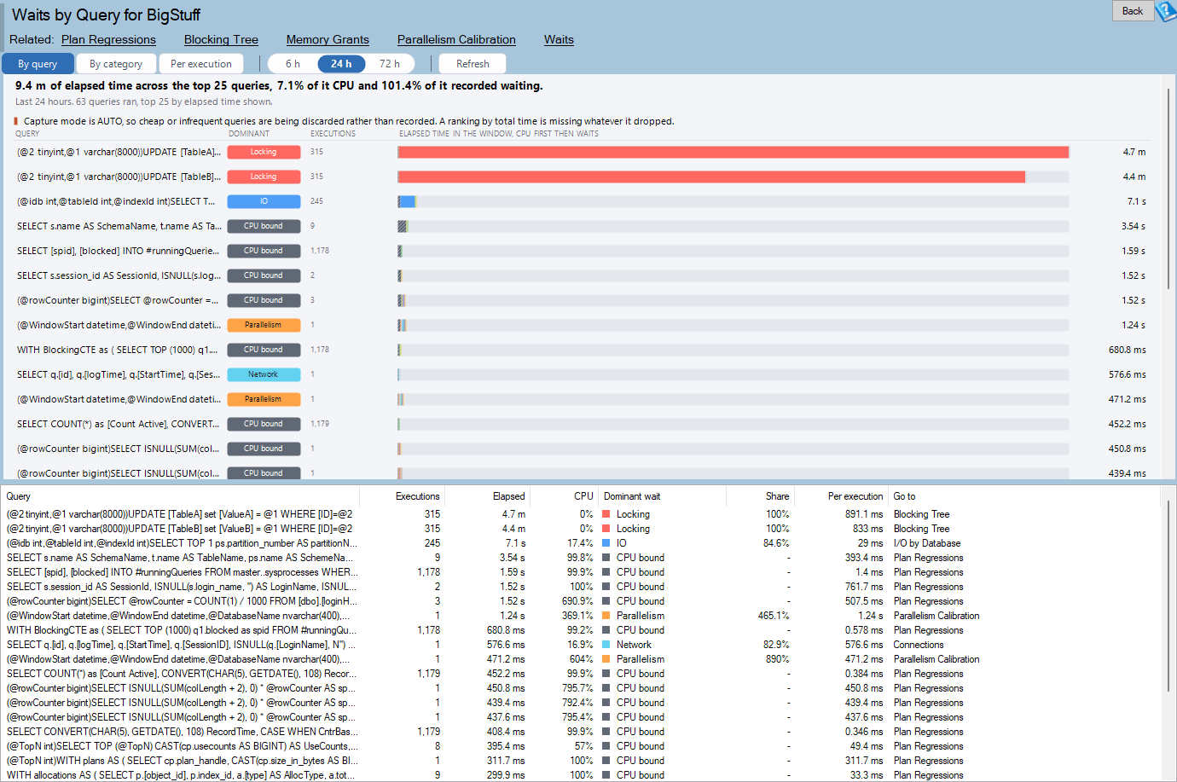Select the table row SELECT s.name AS SchemaName
This screenshot has height=782, width=1177.
pos(583,558)
